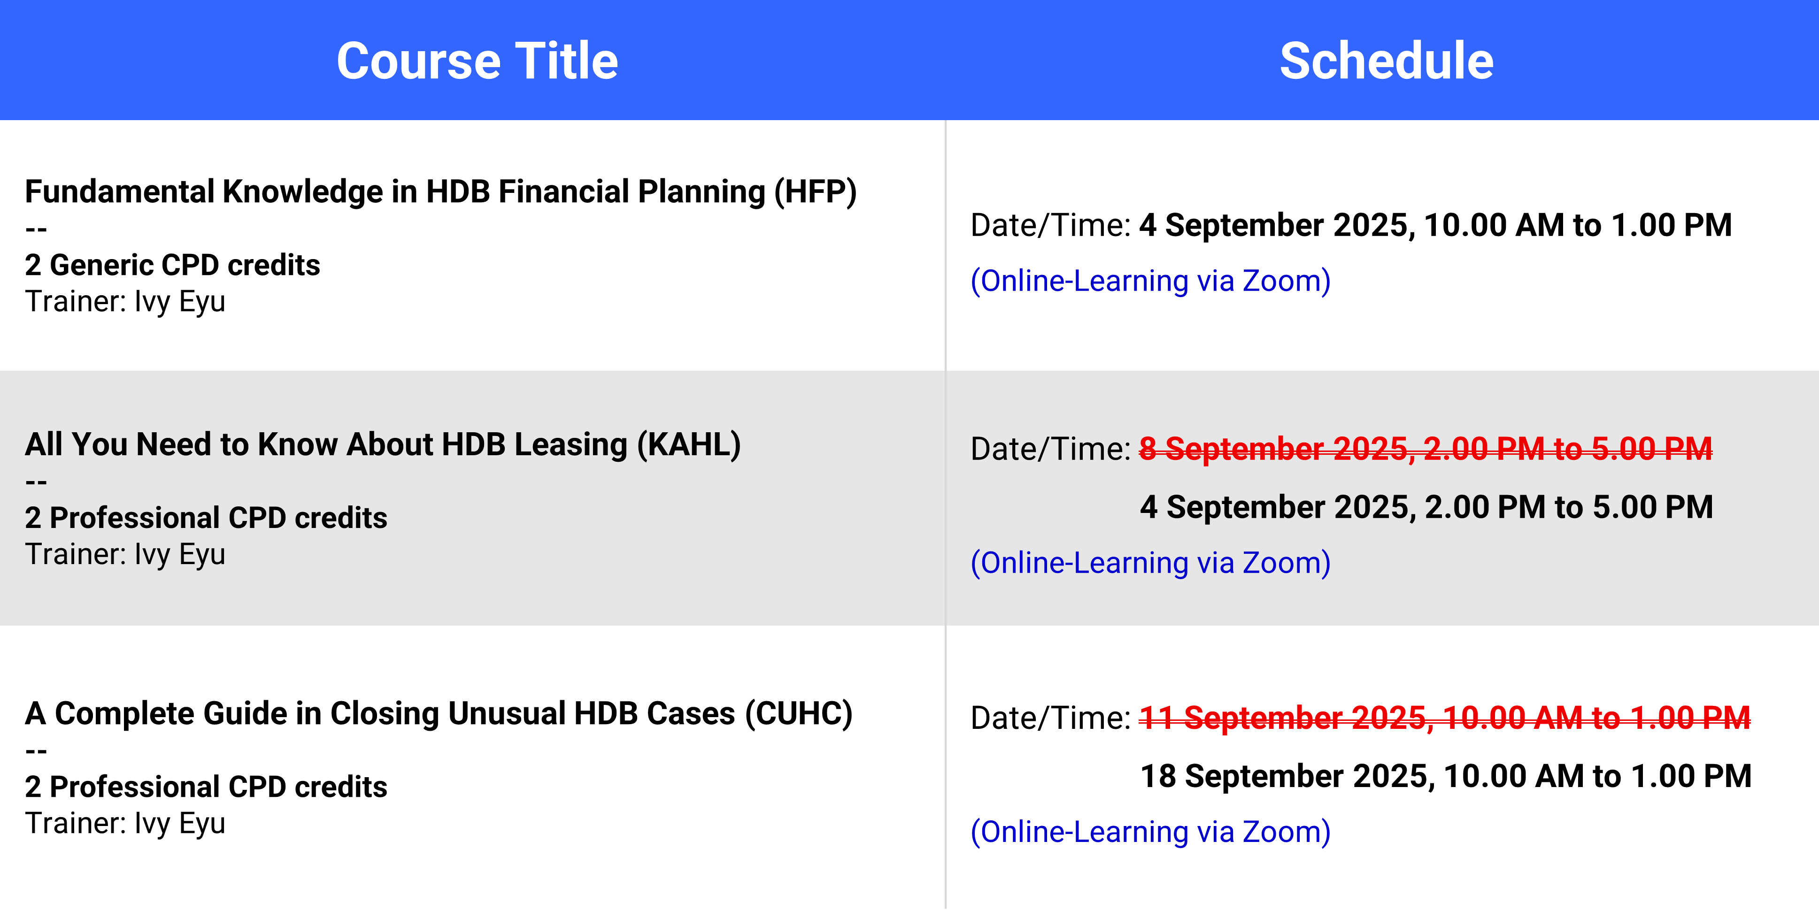Select the All You Need to Know About HDB Leasing title
The height and width of the screenshot is (910, 1819).
tap(383, 445)
